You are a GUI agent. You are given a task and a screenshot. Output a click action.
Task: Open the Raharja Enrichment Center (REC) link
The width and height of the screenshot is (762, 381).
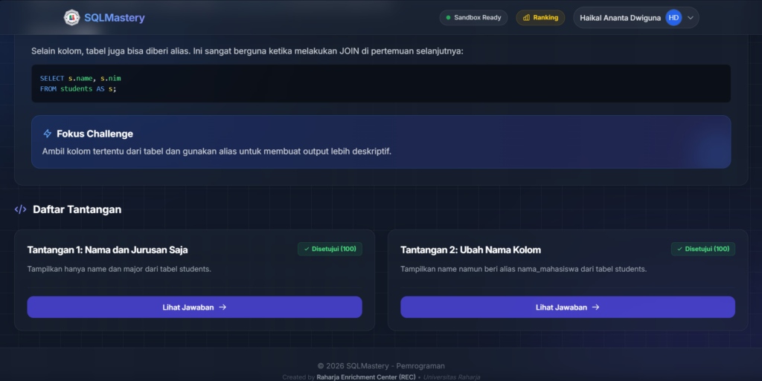(x=366, y=377)
